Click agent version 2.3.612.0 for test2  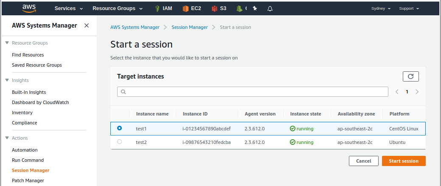point(255,142)
